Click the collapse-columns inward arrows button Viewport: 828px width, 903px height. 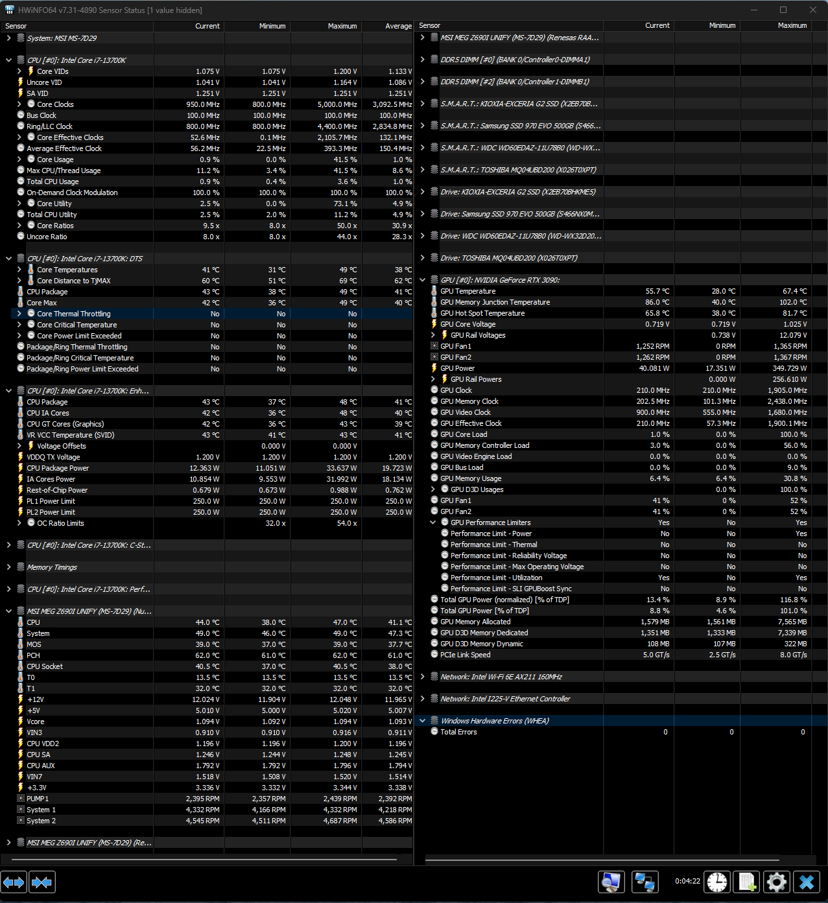tap(42, 882)
